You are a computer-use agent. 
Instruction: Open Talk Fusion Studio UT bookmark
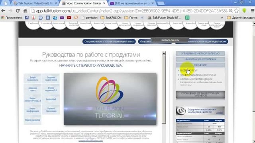coord(164,17)
